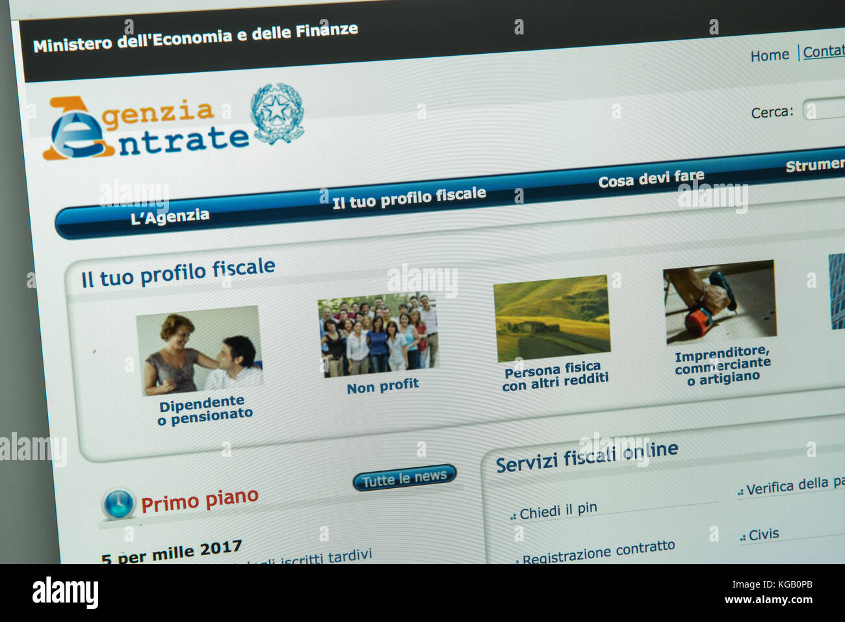Open the Dipendente o pensionato link
The width and height of the screenshot is (845, 622).
tap(205, 410)
